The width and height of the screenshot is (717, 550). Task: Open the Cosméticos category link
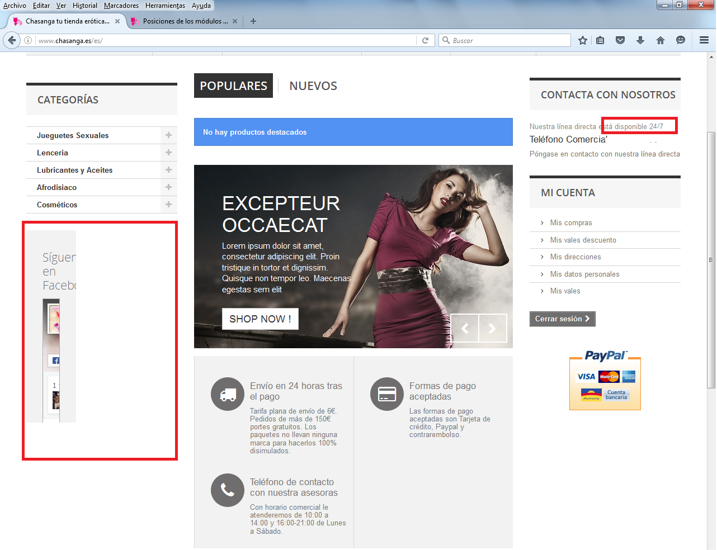coord(57,205)
